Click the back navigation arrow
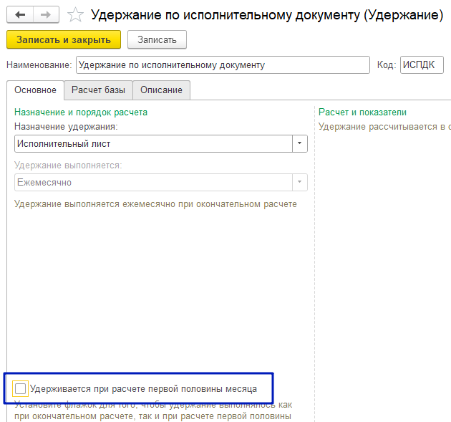This screenshot has width=451, height=422. tap(20, 14)
